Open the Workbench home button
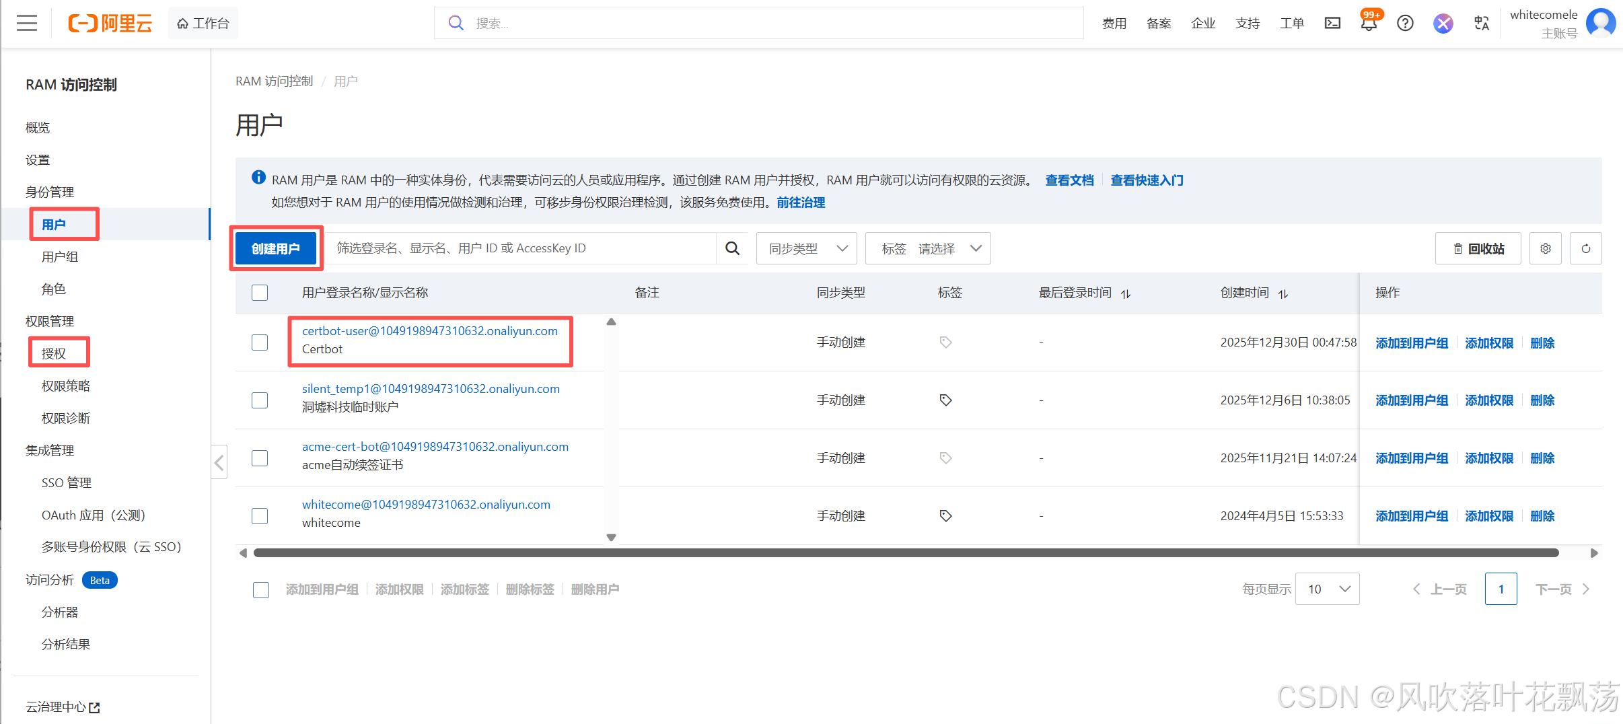The height and width of the screenshot is (724, 1623). coord(203,23)
